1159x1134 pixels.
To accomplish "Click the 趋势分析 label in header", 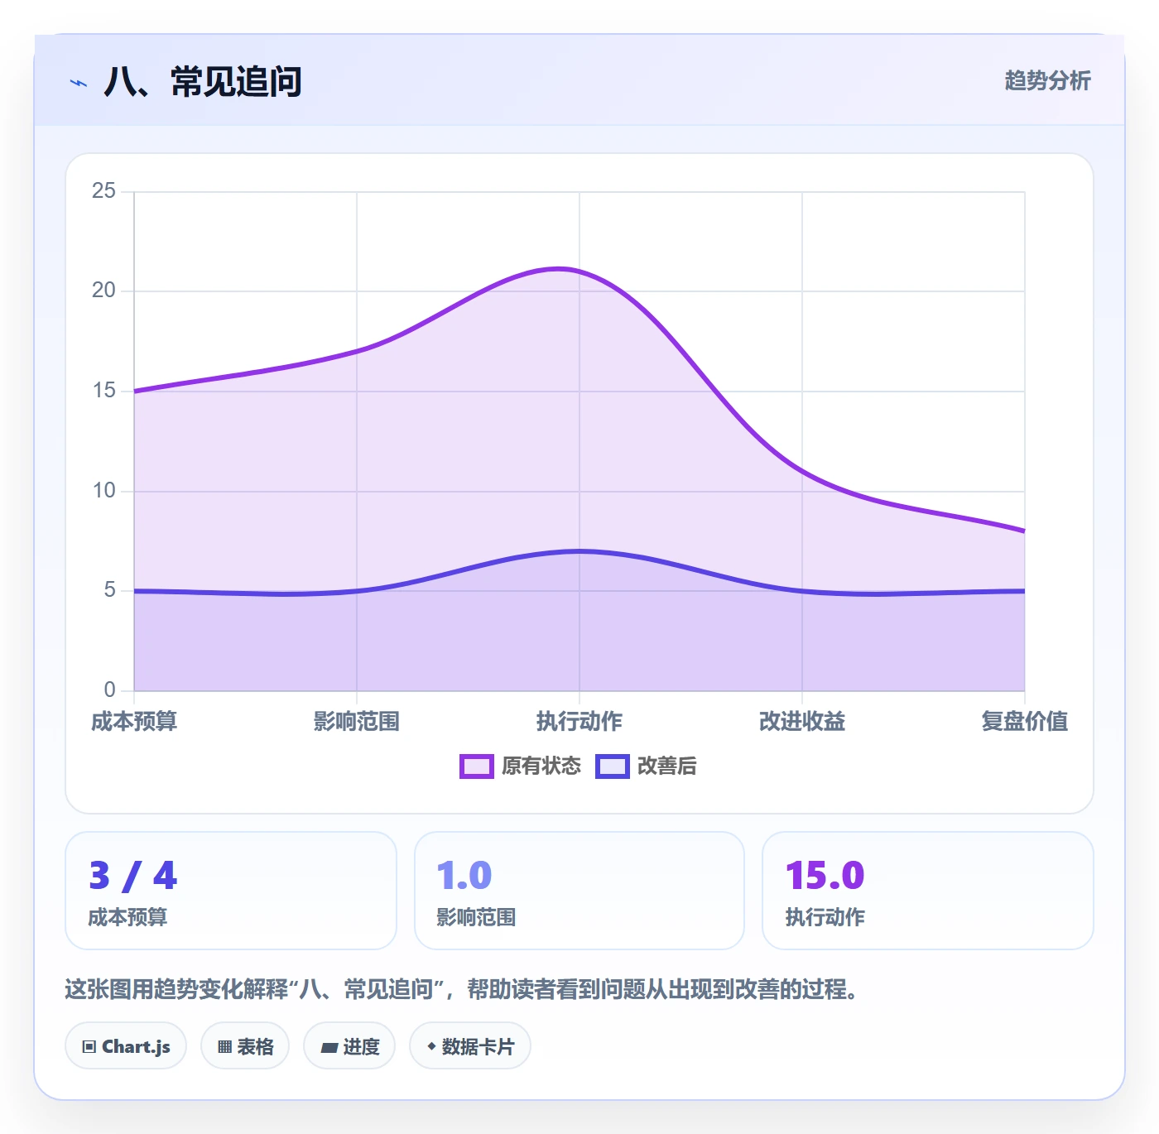I will [x=1047, y=81].
